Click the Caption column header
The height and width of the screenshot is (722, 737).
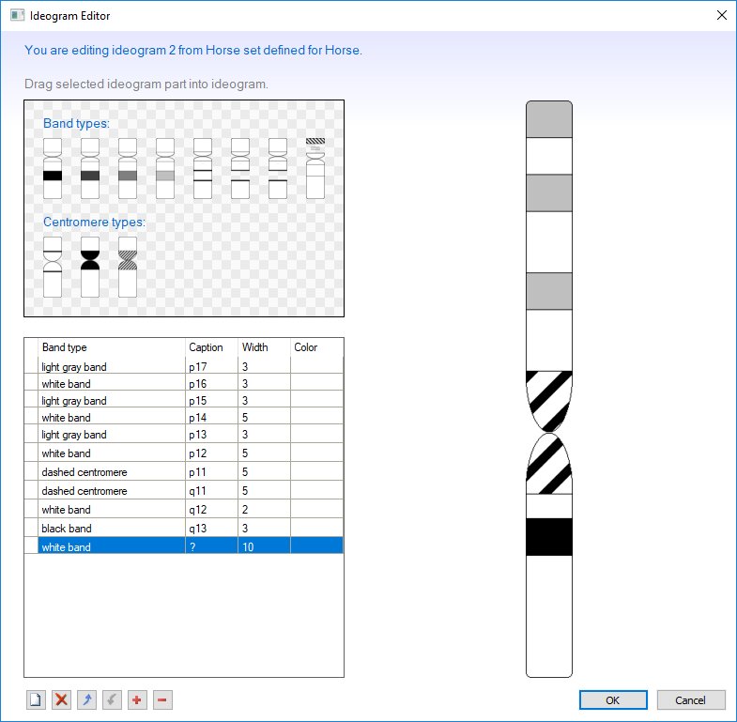pos(211,347)
